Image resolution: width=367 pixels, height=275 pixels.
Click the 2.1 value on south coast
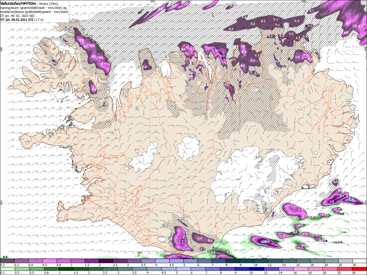coord(181,241)
